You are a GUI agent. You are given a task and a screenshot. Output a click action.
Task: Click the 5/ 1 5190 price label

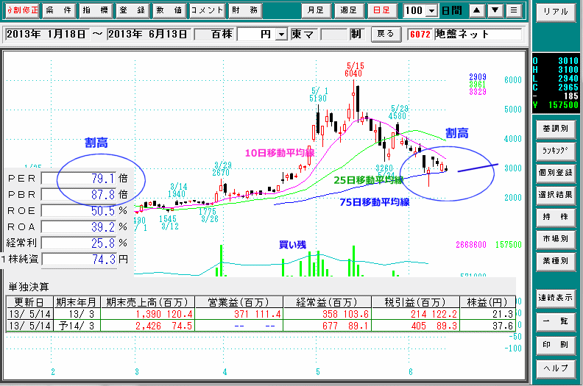click(319, 95)
